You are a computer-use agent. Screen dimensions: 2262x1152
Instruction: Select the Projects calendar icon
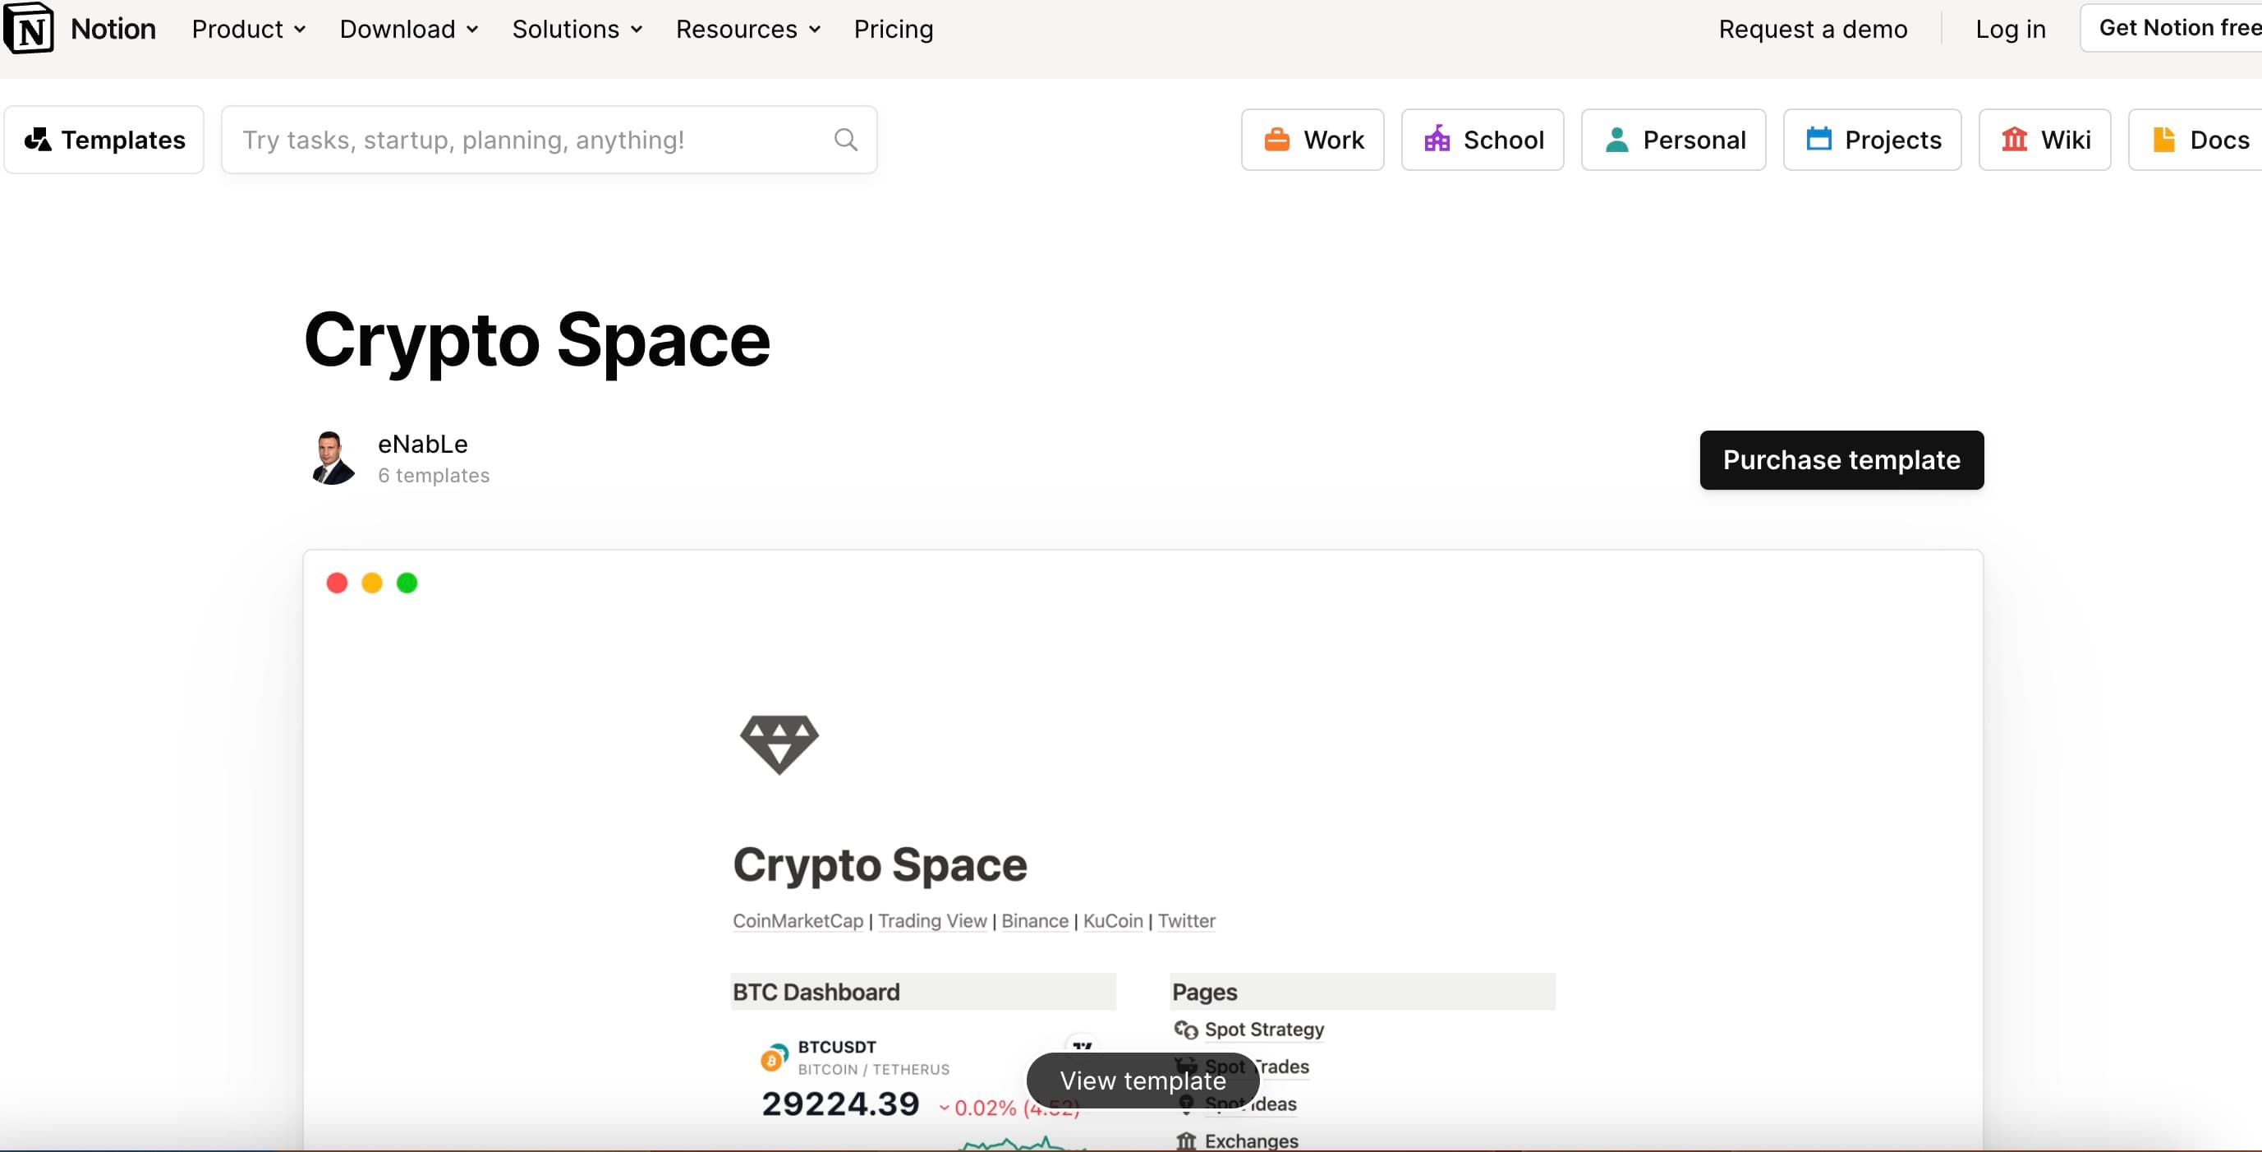1818,139
